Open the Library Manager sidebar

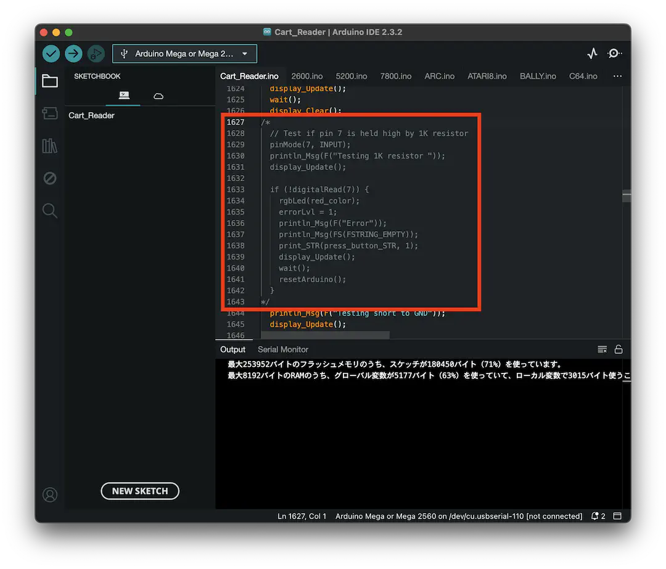50,146
